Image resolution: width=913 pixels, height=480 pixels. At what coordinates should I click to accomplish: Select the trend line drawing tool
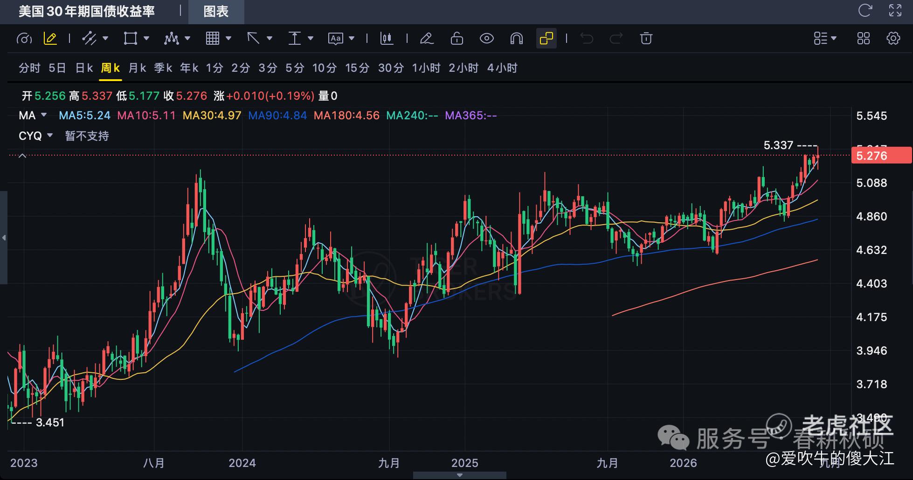coord(89,39)
